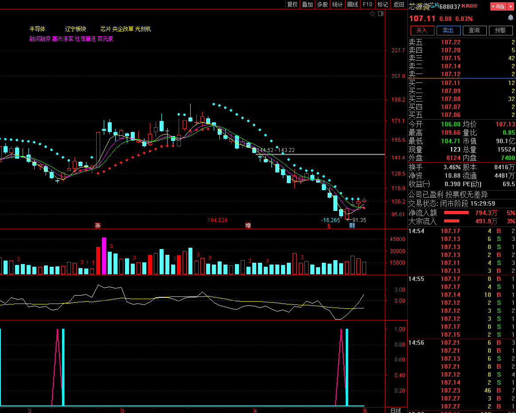
Task: Click the 净流入额 red bar
Action: [x=456, y=213]
